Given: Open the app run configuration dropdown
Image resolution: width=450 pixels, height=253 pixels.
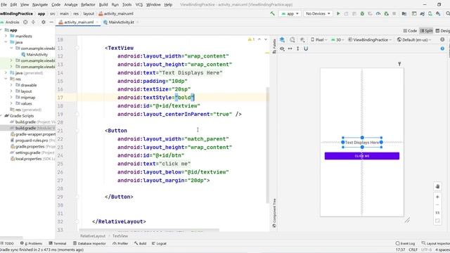Looking at the screenshot, I should [290, 13].
